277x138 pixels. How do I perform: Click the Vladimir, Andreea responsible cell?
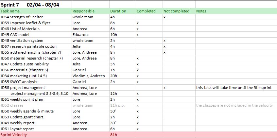91,76
